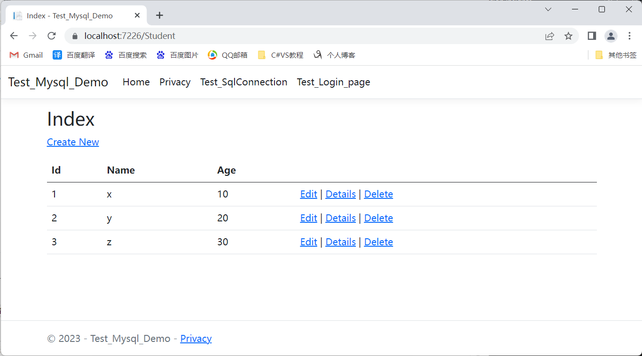Open the Chrome three-dot menu
642x356 pixels.
pos(629,36)
